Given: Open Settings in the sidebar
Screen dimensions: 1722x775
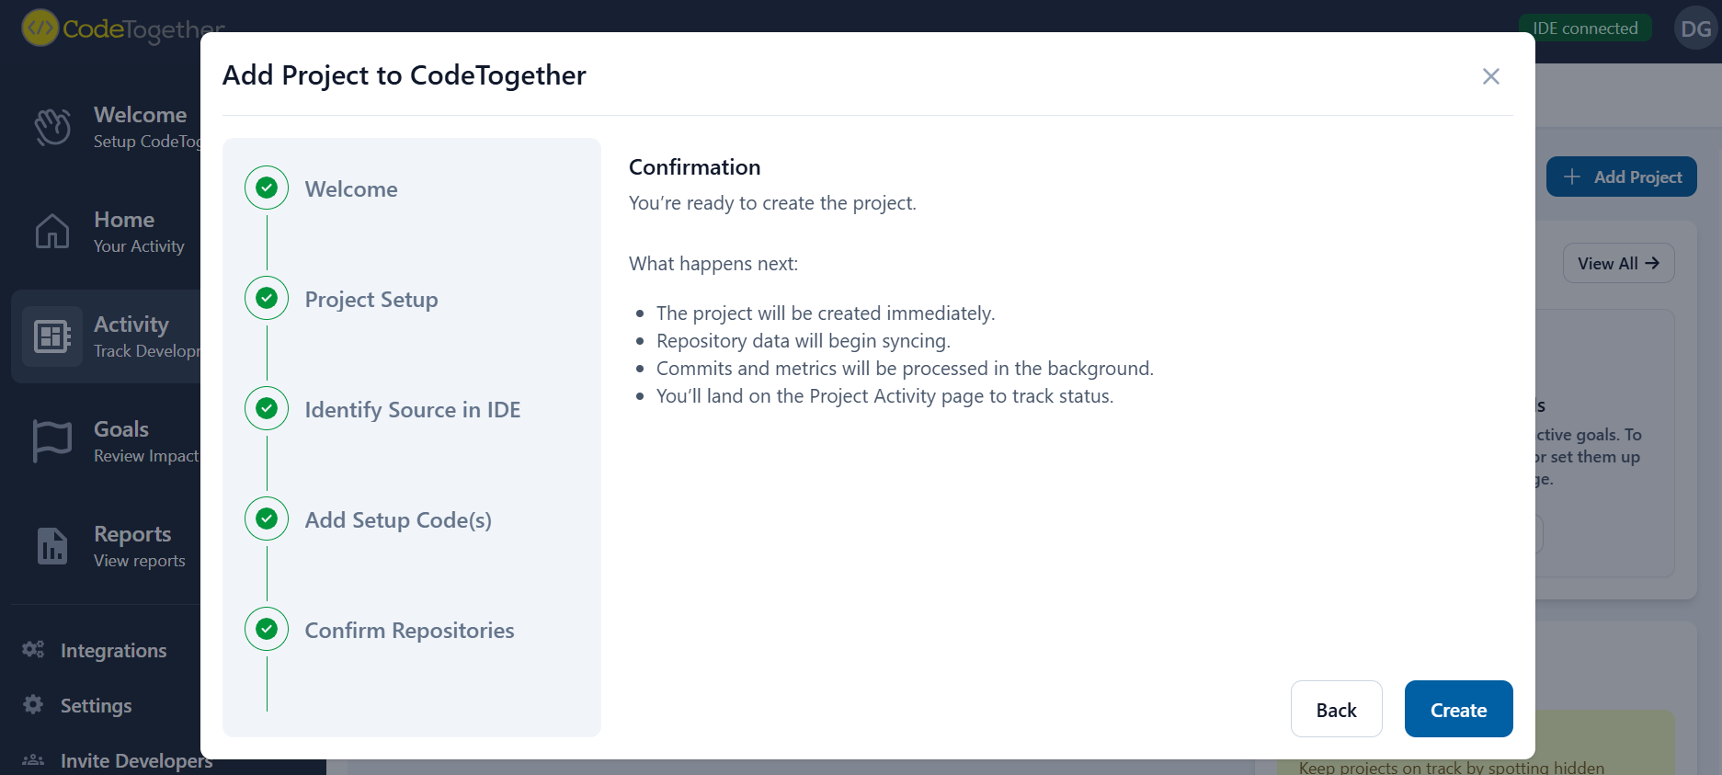Looking at the screenshot, I should [x=96, y=706].
